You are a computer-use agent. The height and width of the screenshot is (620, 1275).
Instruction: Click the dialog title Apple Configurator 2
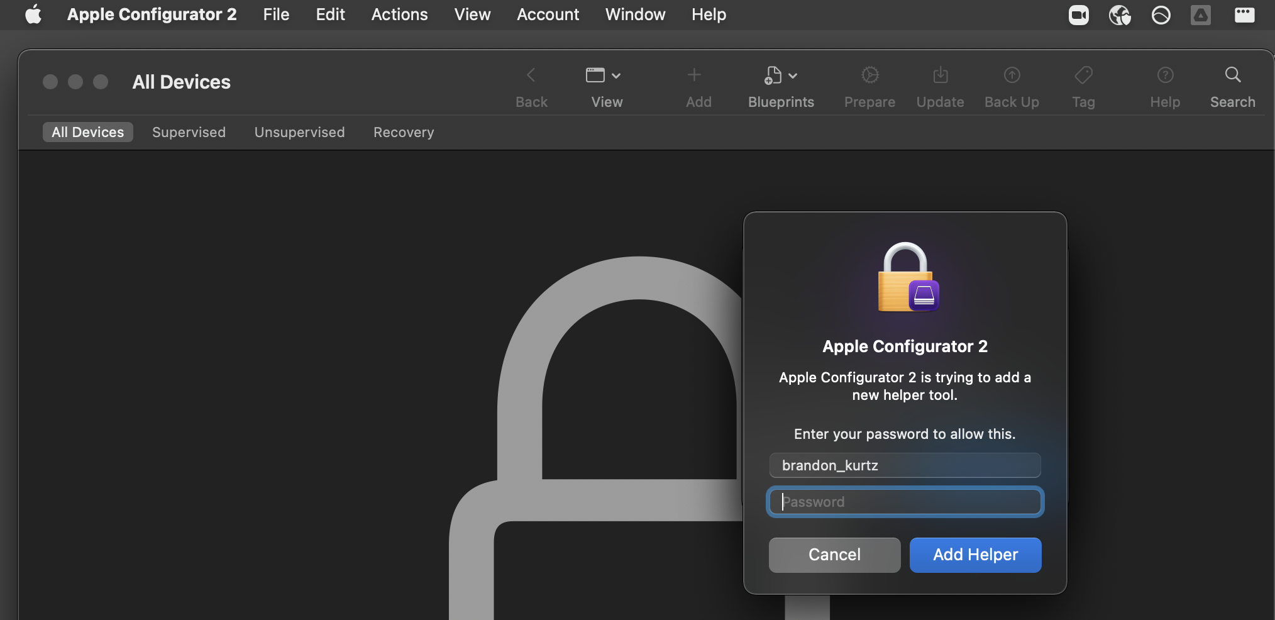tap(905, 346)
